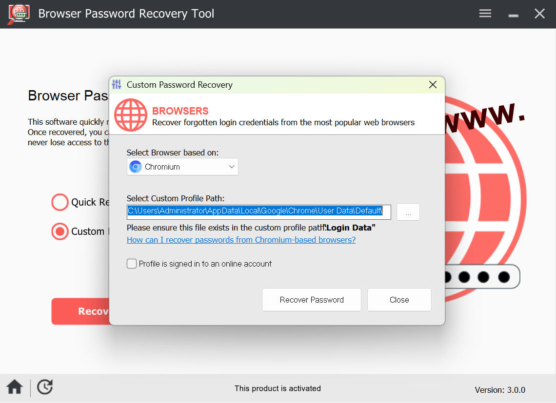Click the Home icon in bottom bar
The width and height of the screenshot is (556, 403).
click(x=15, y=387)
